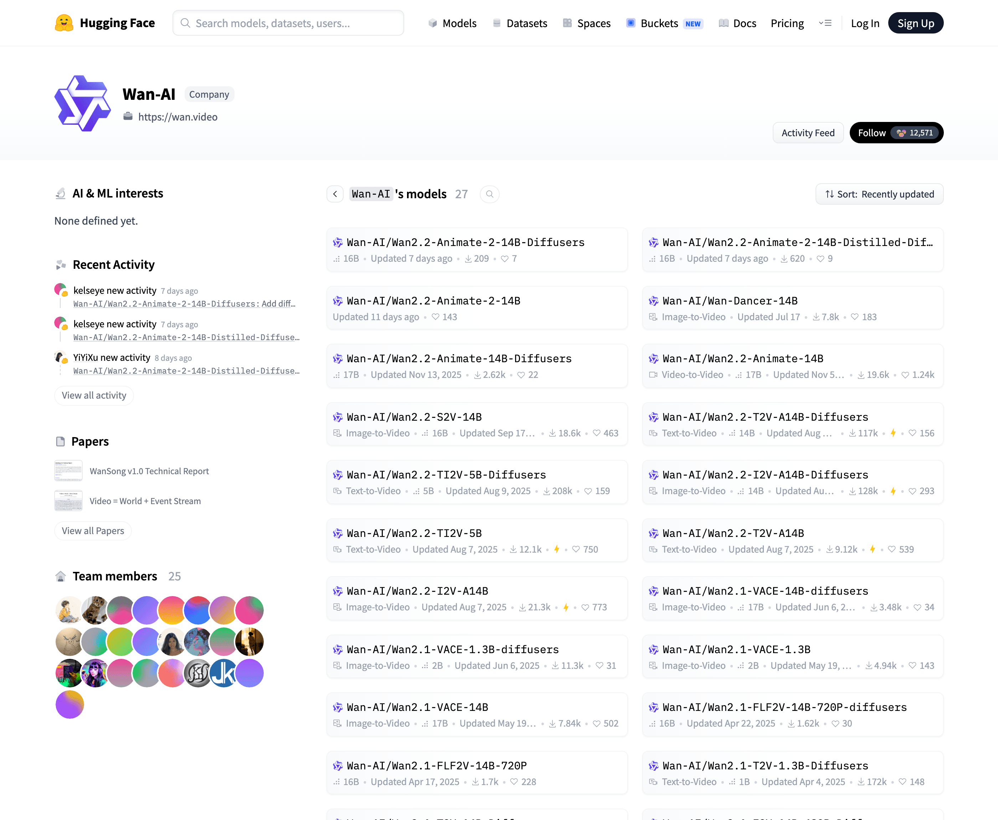
Task: Open the Spaces navigation item
Action: tap(587, 23)
